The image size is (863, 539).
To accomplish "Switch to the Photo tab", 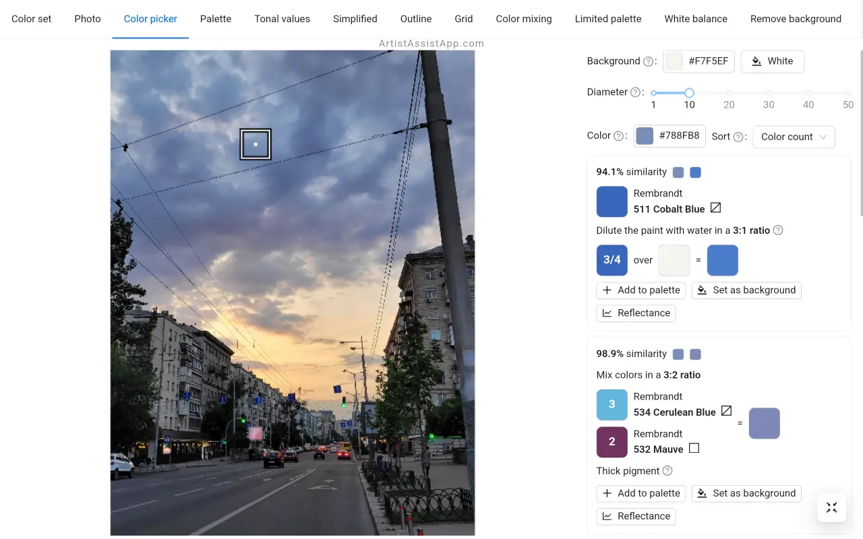I will 88,19.
